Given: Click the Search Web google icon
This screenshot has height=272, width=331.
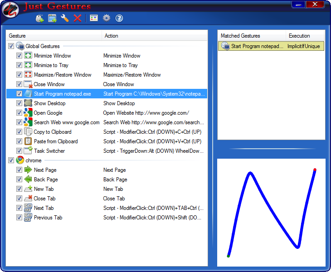Looking at the screenshot, I should [x=28, y=122].
